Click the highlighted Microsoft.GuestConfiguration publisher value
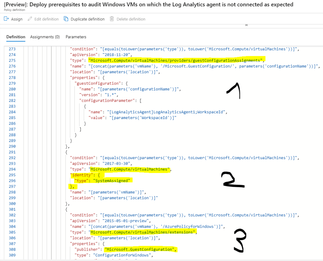Screen dimensions: 323x261 click(141, 249)
